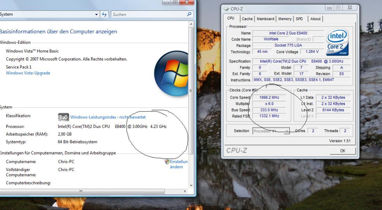Screen dimensions: 382x210
Task: Click the shield icon next to Einstellungen ändern
Action: pyautogui.click(x=167, y=162)
